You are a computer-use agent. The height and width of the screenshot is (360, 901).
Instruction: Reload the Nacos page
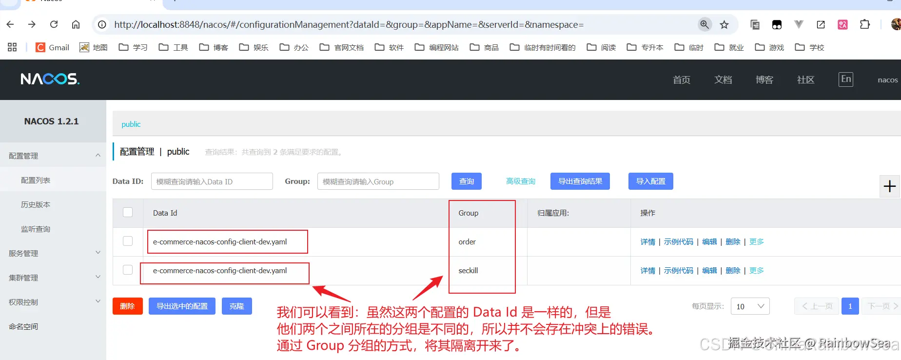(54, 24)
